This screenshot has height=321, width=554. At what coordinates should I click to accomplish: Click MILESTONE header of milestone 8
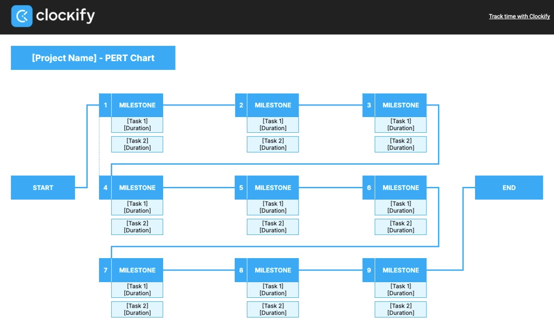(273, 270)
